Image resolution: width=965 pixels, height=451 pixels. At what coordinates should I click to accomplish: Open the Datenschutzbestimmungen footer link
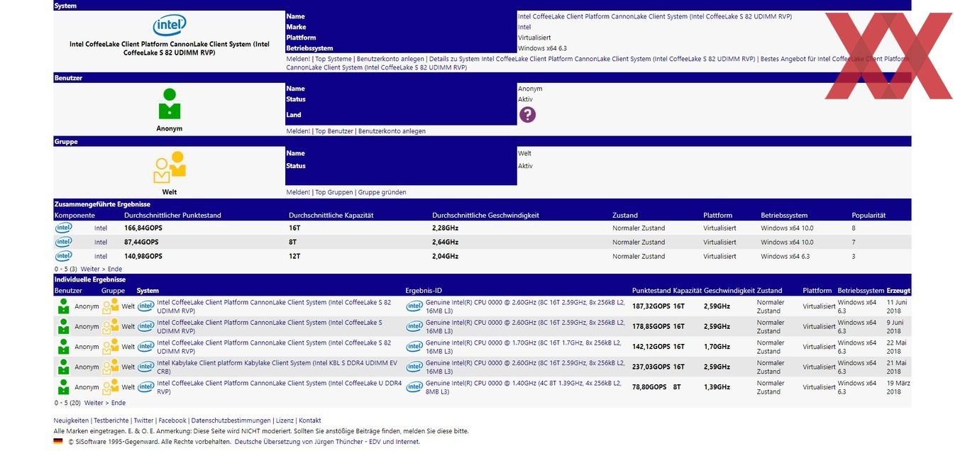pyautogui.click(x=231, y=421)
